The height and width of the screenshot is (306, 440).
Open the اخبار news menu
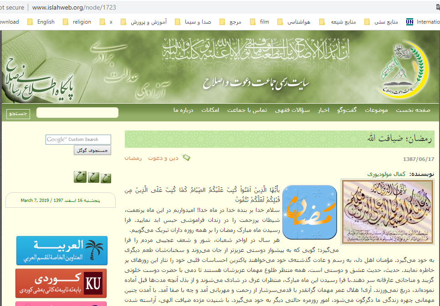[323, 110]
